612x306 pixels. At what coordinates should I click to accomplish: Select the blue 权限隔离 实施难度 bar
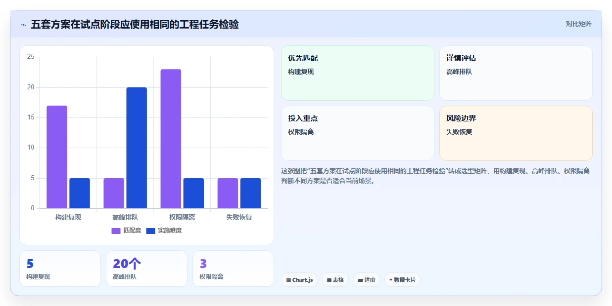(193, 193)
